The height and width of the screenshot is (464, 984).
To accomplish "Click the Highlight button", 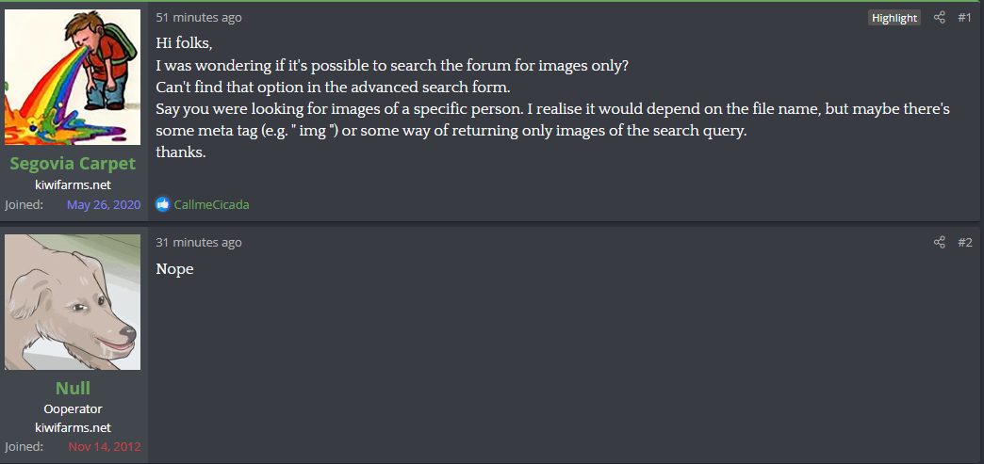I will pyautogui.click(x=894, y=18).
